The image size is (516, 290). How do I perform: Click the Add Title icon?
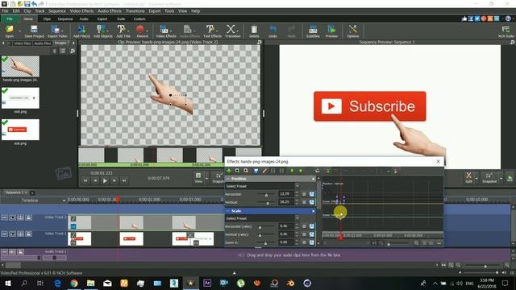point(122,30)
